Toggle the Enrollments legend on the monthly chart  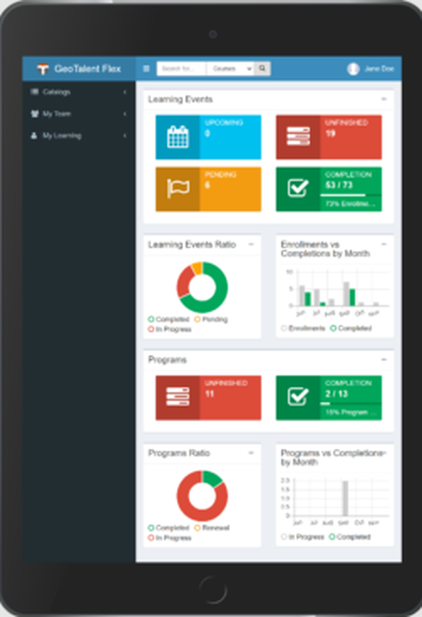pyautogui.click(x=303, y=328)
